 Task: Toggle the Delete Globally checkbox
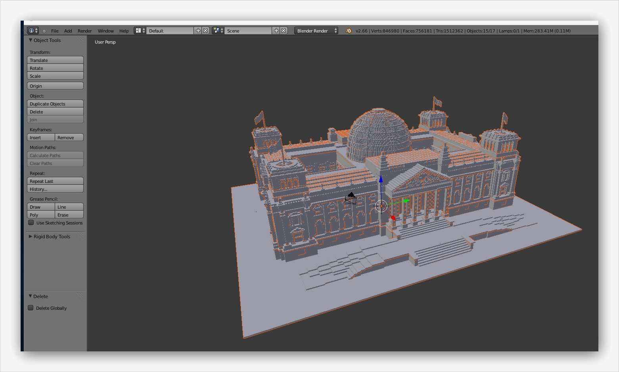pos(31,308)
